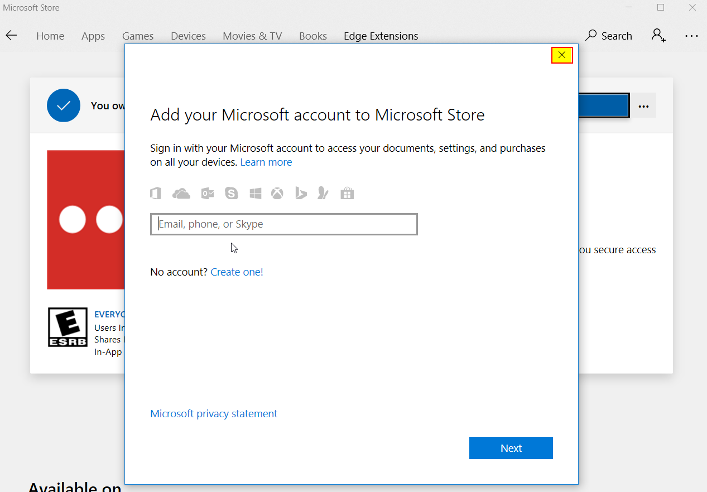This screenshot has height=492, width=707.
Task: Select the Windows logo icon
Action: click(x=255, y=193)
